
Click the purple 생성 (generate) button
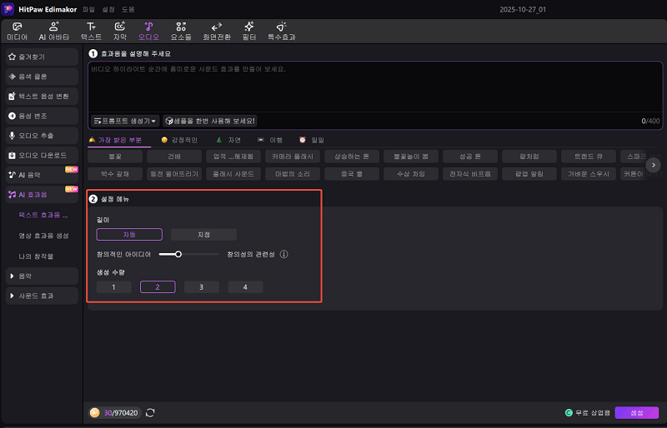tap(636, 412)
